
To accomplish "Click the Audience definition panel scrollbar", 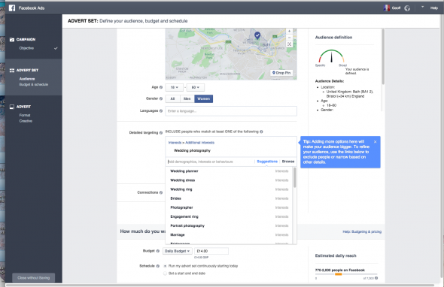I will (x=383, y=56).
